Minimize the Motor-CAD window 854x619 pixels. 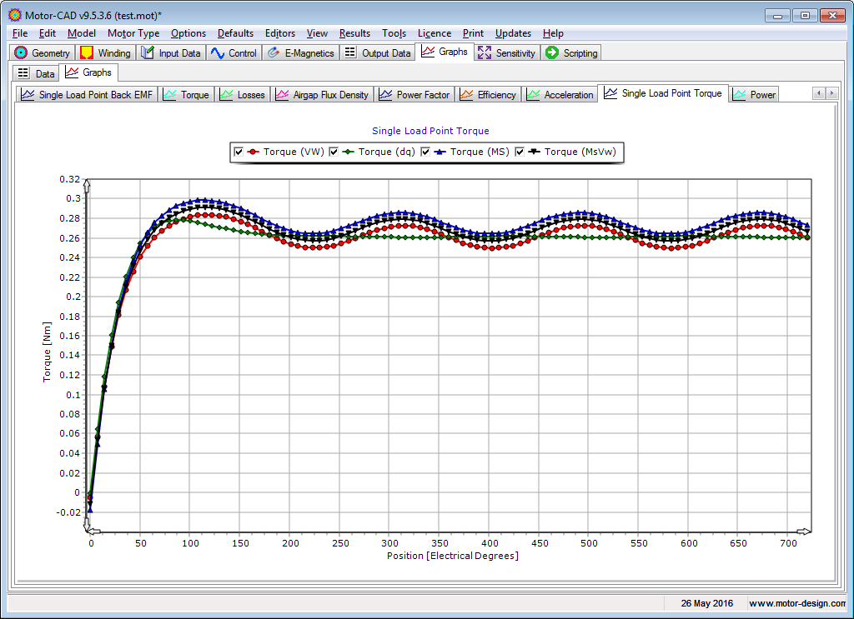pos(777,16)
